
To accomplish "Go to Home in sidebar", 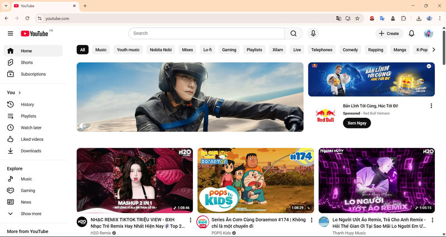I will pyautogui.click(x=33, y=51).
